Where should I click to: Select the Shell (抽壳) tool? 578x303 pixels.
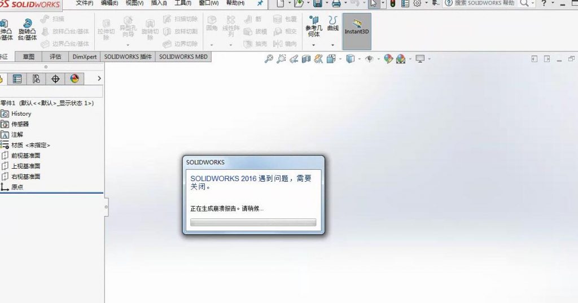255,44
